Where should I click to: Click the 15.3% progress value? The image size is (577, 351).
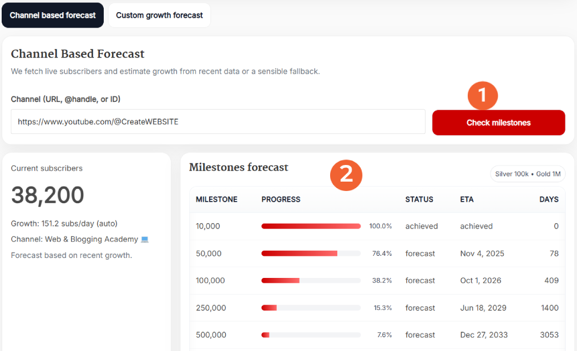(383, 308)
